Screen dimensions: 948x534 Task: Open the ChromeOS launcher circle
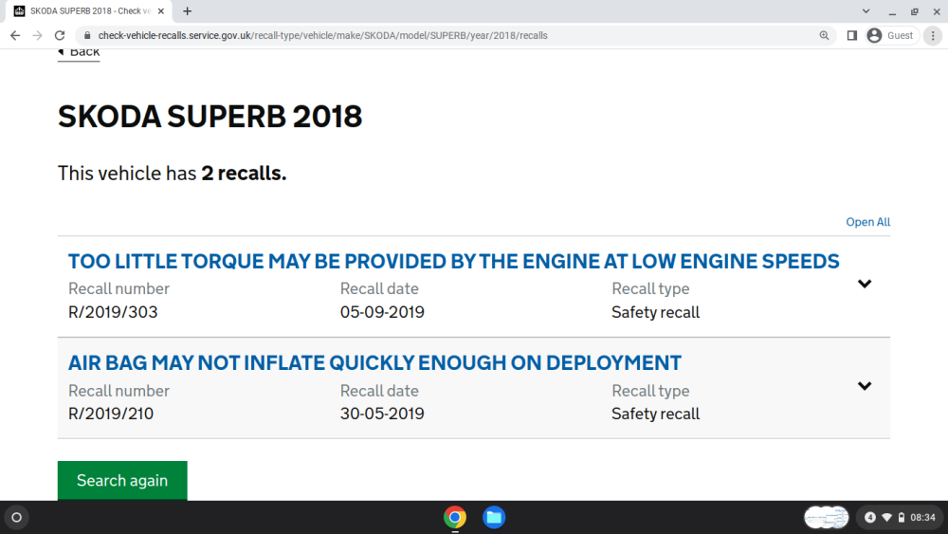(16, 518)
